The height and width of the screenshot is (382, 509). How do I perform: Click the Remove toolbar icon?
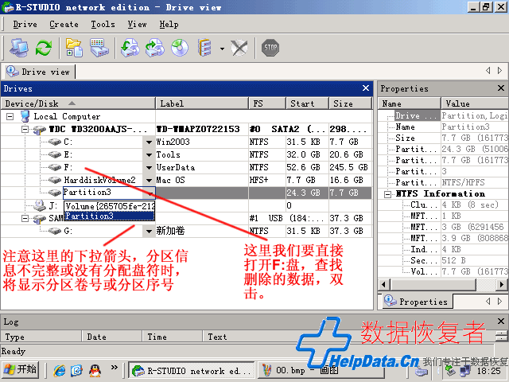coord(239,48)
